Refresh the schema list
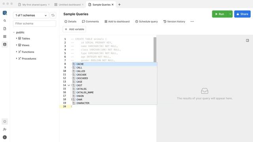 [53, 15]
